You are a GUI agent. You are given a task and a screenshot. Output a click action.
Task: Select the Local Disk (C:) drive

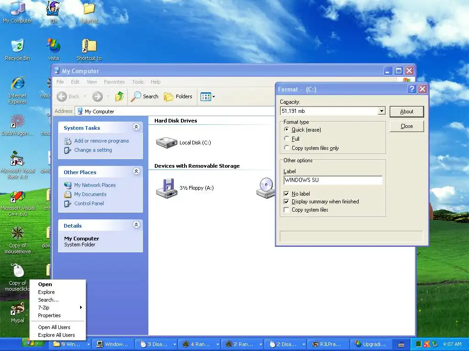183,143
